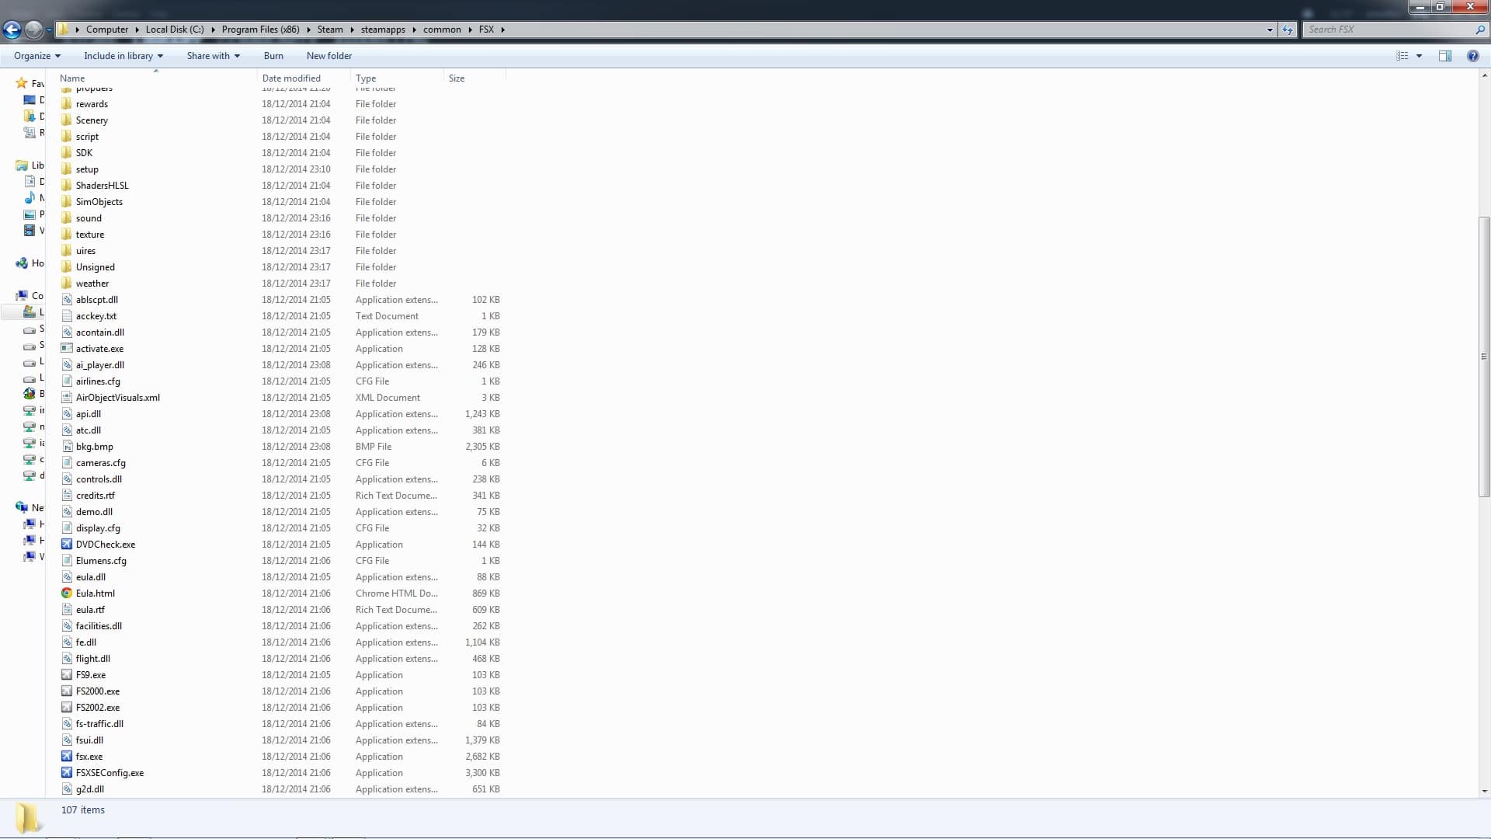Click the New folder button

pyautogui.click(x=328, y=56)
